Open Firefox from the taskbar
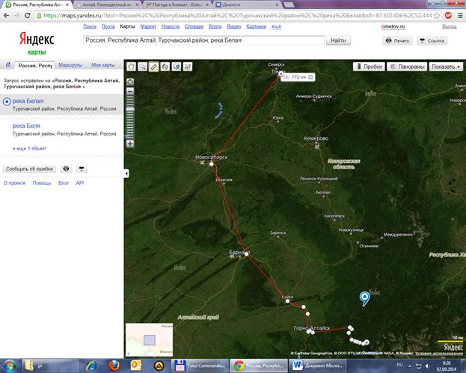 (x=114, y=366)
